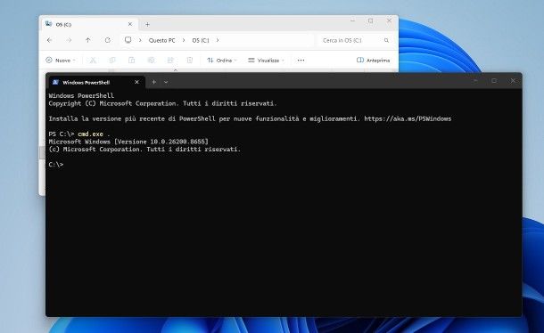The height and width of the screenshot is (333, 544).
Task: Click the C:\> prompt line in terminal
Action: (56, 165)
